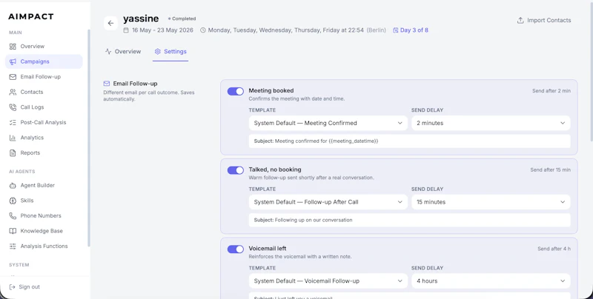The height and width of the screenshot is (299, 593).
Task: Open the 2 minutes send delay dropdown
Action: point(491,123)
